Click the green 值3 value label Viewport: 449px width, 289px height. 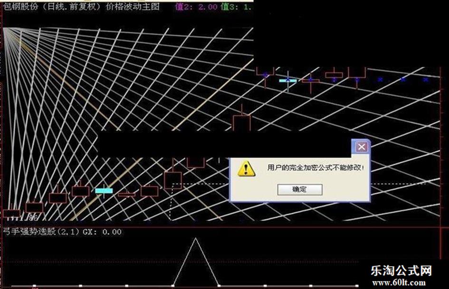pyautogui.click(x=236, y=7)
